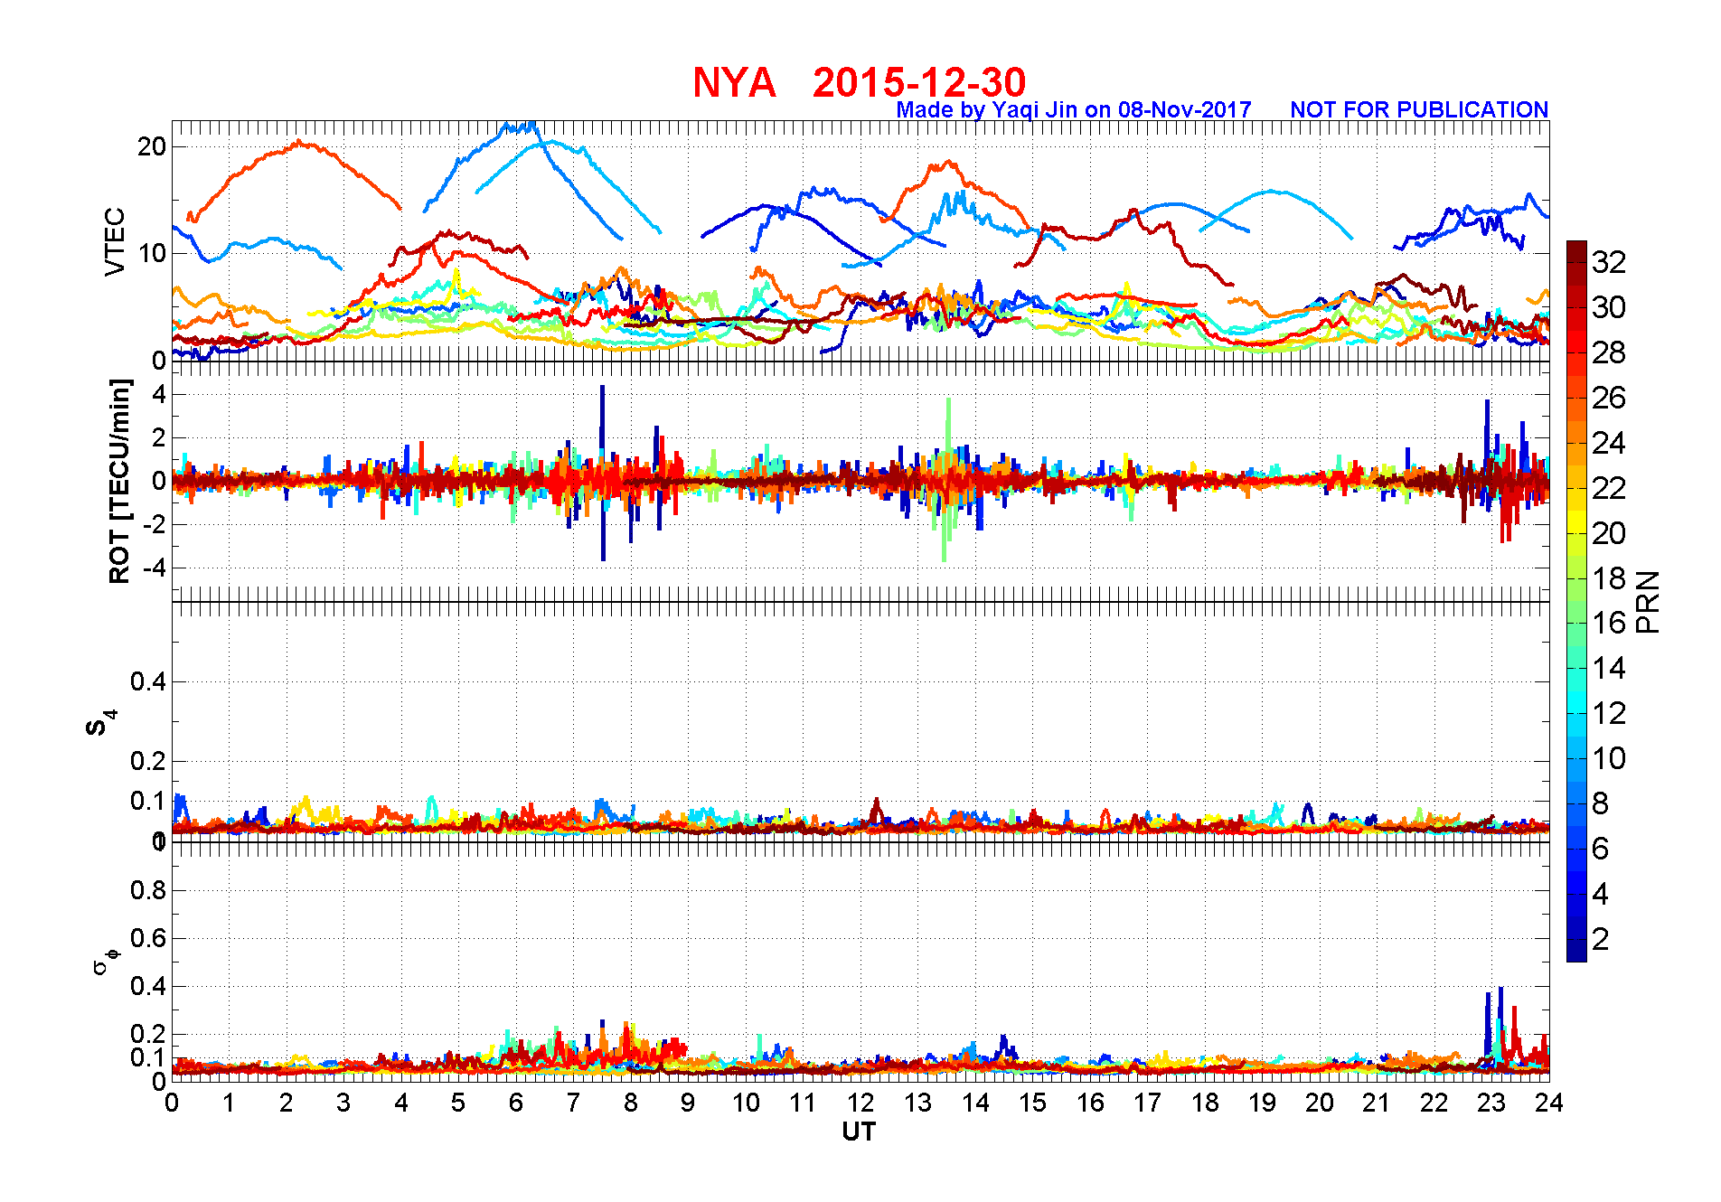Click the S4 y-axis label
Viewport: 1721px width, 1202px height.
pyautogui.click(x=100, y=723)
